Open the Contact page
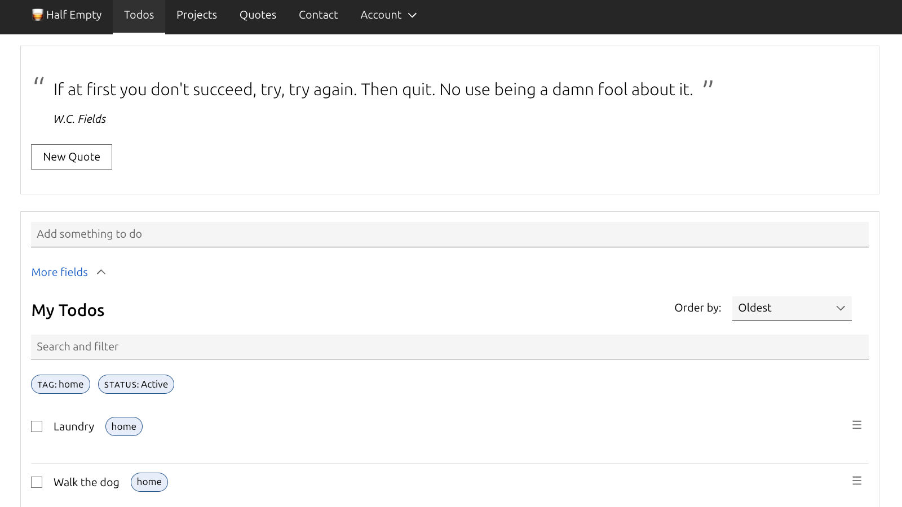 tap(318, 15)
